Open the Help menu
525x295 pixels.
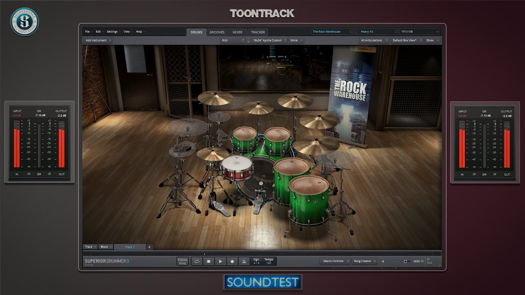tap(140, 32)
